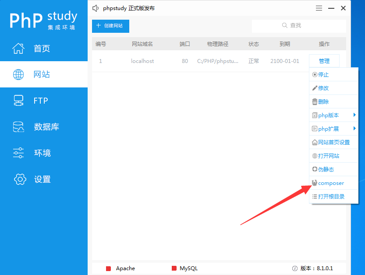Click the 查找 search input field
Screen dimensions: 365x275
click(x=299, y=25)
